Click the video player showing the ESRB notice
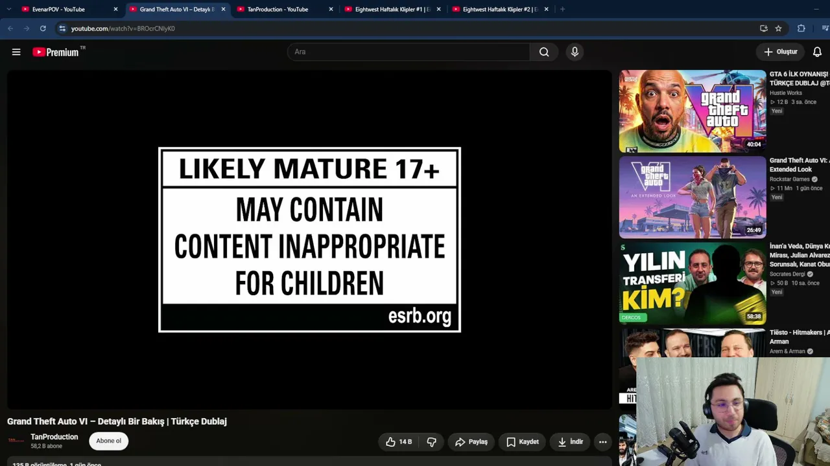830x466 pixels. point(309,239)
